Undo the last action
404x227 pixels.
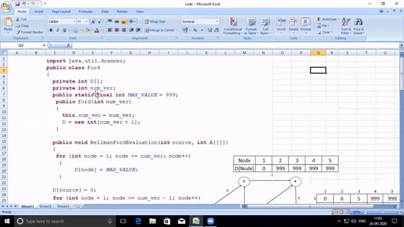tap(24, 4)
